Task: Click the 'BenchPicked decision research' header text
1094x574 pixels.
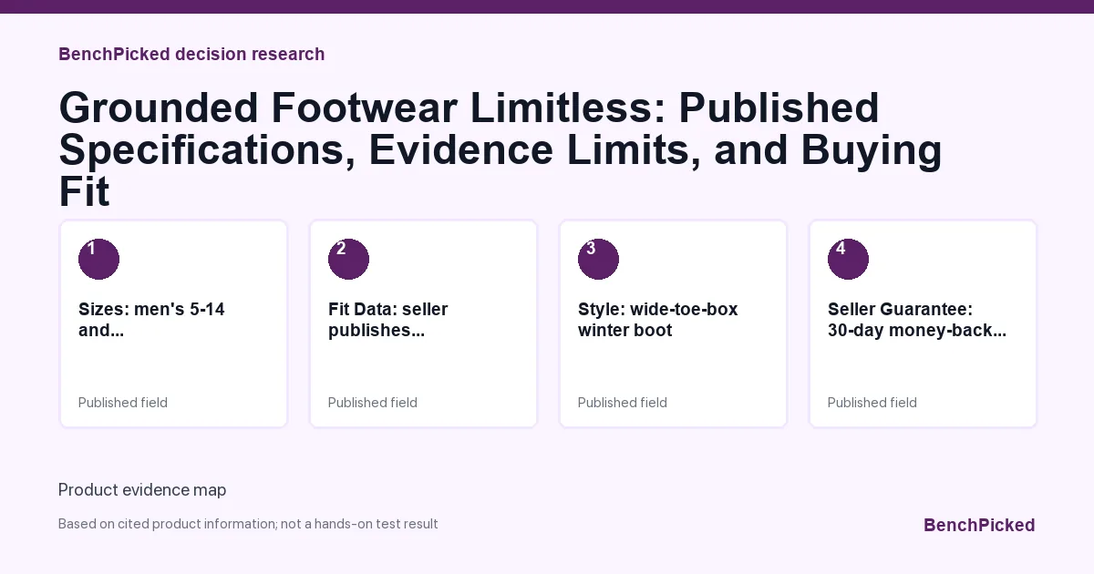Action: [x=191, y=54]
